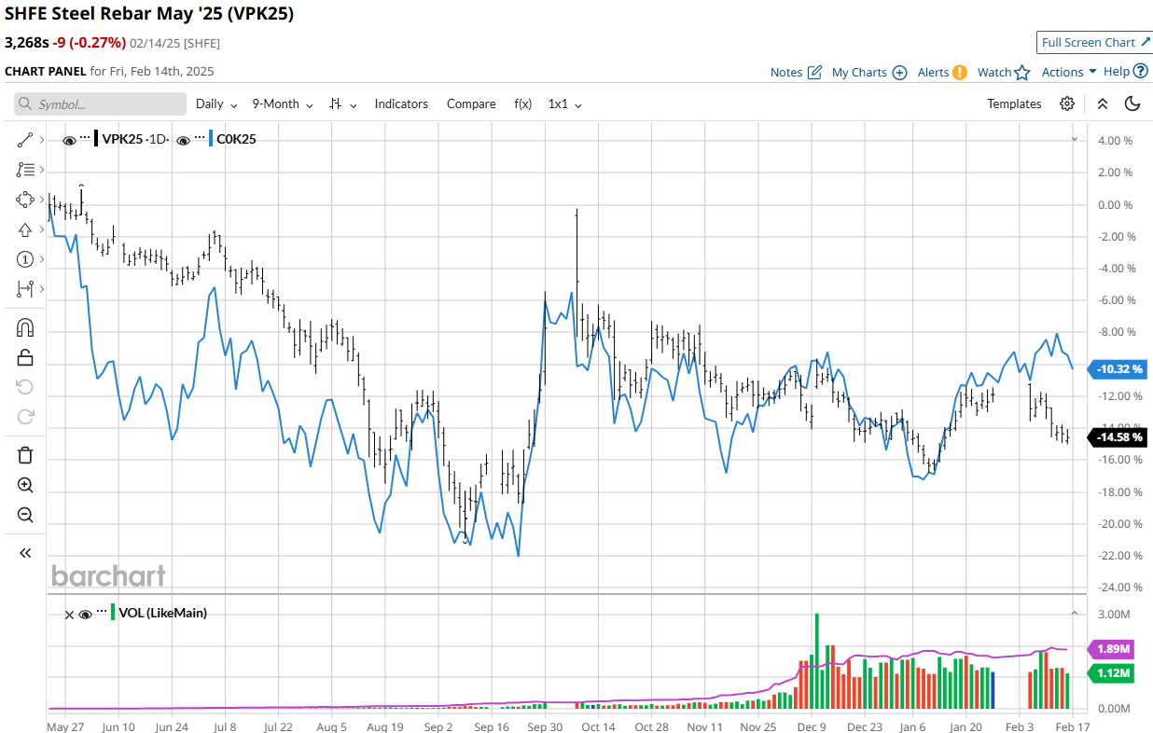This screenshot has width=1153, height=733.
Task: Zoom out with the magnifier minus icon
Action: (x=25, y=515)
